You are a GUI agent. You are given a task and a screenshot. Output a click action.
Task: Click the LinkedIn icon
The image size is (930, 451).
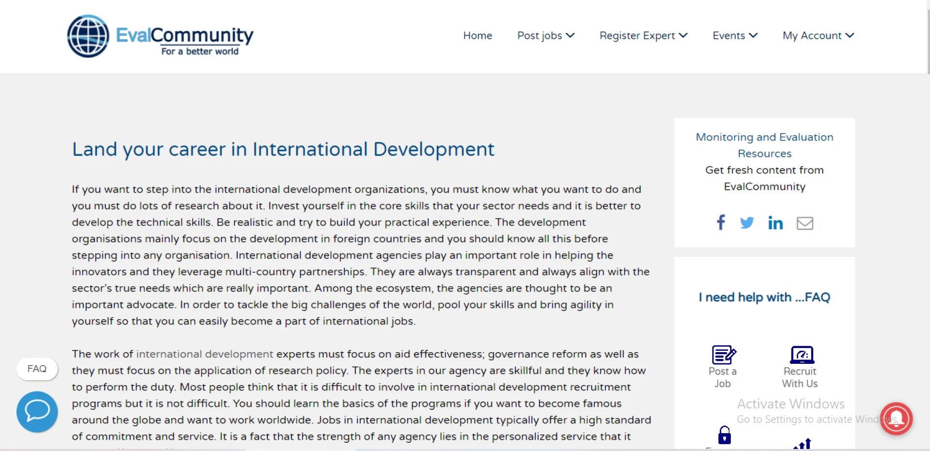coord(775,223)
